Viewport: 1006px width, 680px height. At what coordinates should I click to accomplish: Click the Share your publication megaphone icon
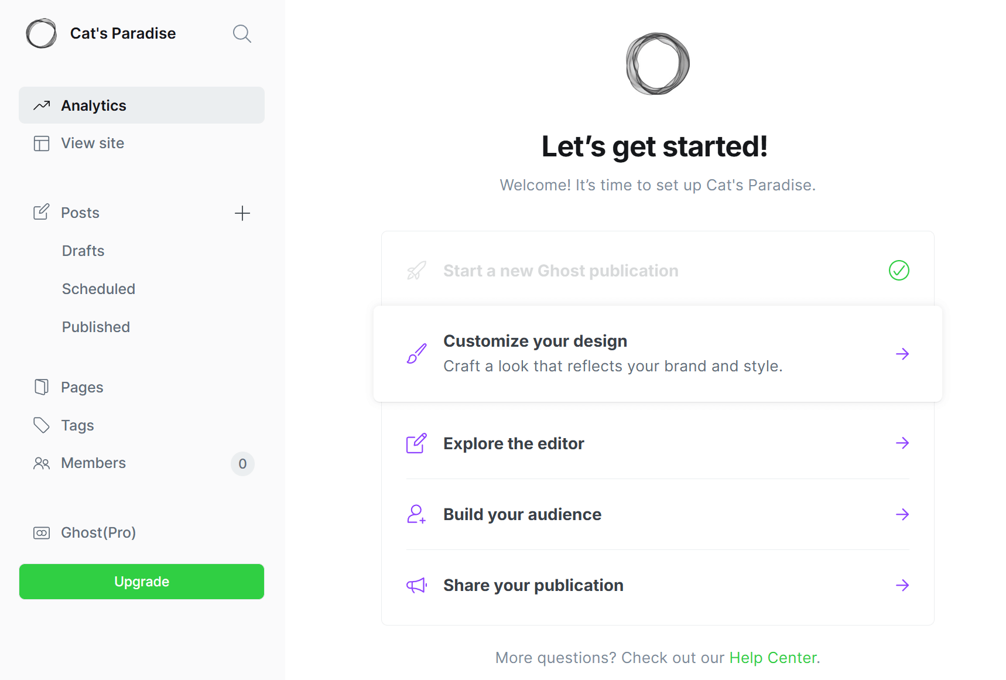[416, 585]
